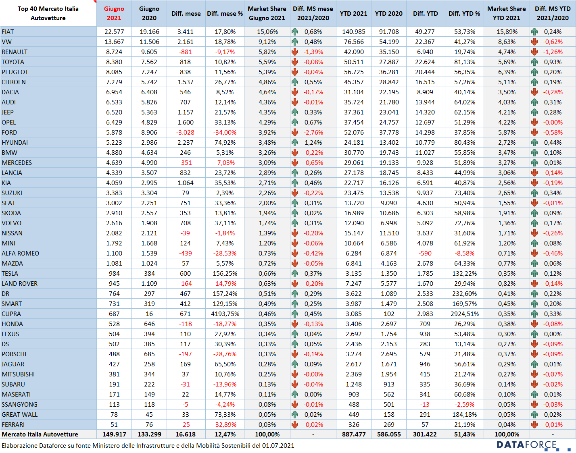Click the green up arrow in TESLA's monthly share column
The height and width of the screenshot is (453, 576).
pyautogui.click(x=295, y=273)
